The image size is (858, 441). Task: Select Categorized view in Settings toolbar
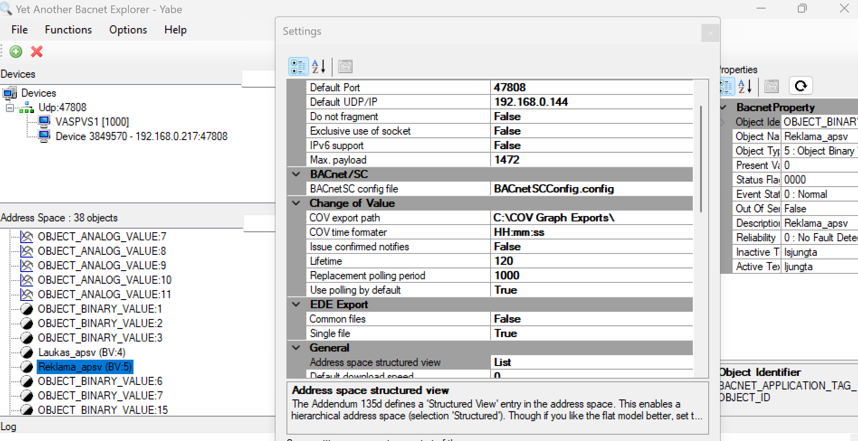point(298,66)
